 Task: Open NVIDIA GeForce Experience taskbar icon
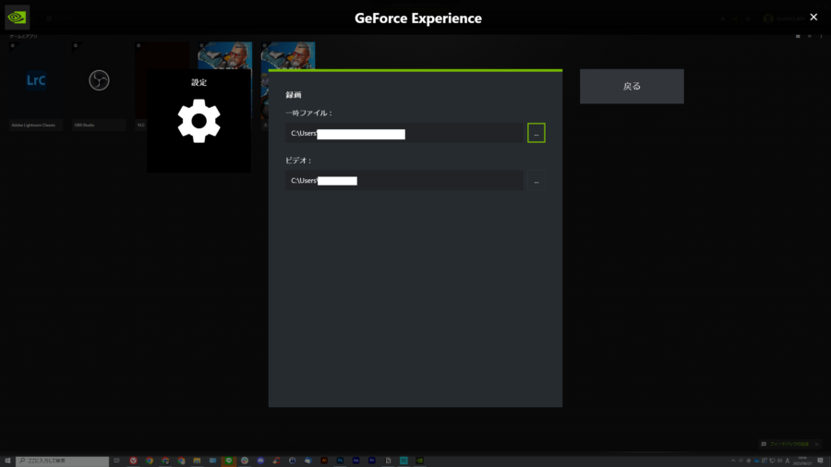(x=420, y=461)
